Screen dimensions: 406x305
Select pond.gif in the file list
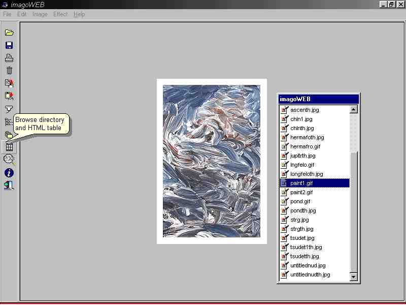click(300, 201)
